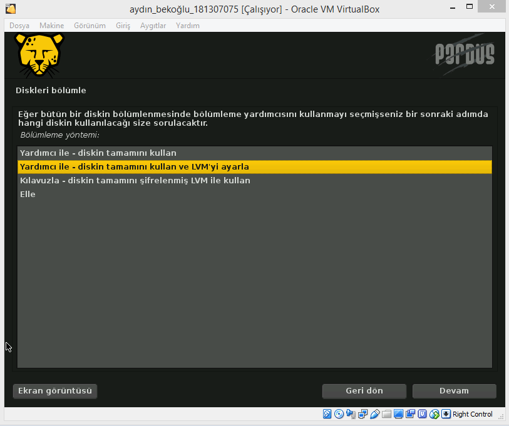This screenshot has height=426, width=509.
Task: Click the Devam button
Action: (x=454, y=391)
